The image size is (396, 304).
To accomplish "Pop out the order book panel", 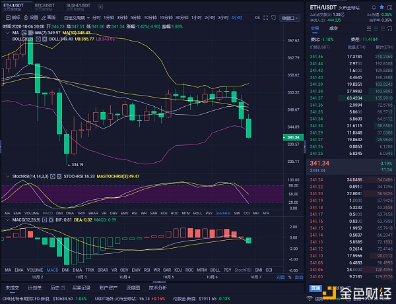I will tap(391, 28).
